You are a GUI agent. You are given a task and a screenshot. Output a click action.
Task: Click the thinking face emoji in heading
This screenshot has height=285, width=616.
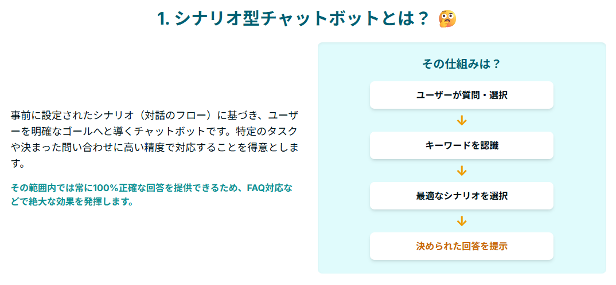click(x=447, y=18)
